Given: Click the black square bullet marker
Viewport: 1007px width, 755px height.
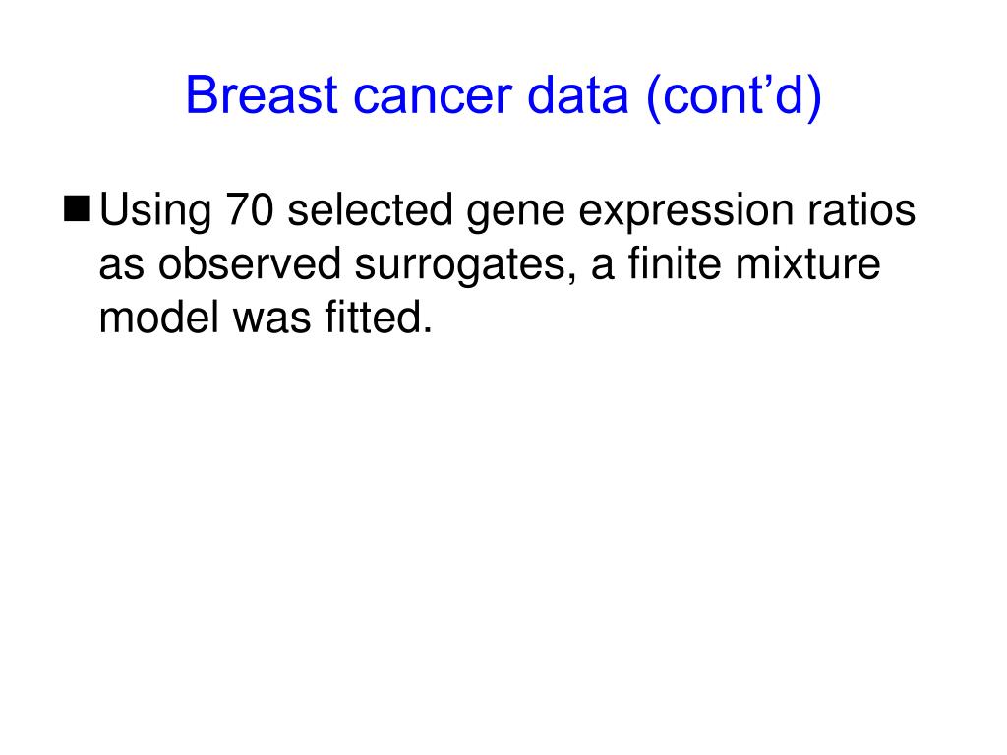Looking at the screenshot, I should [x=77, y=208].
